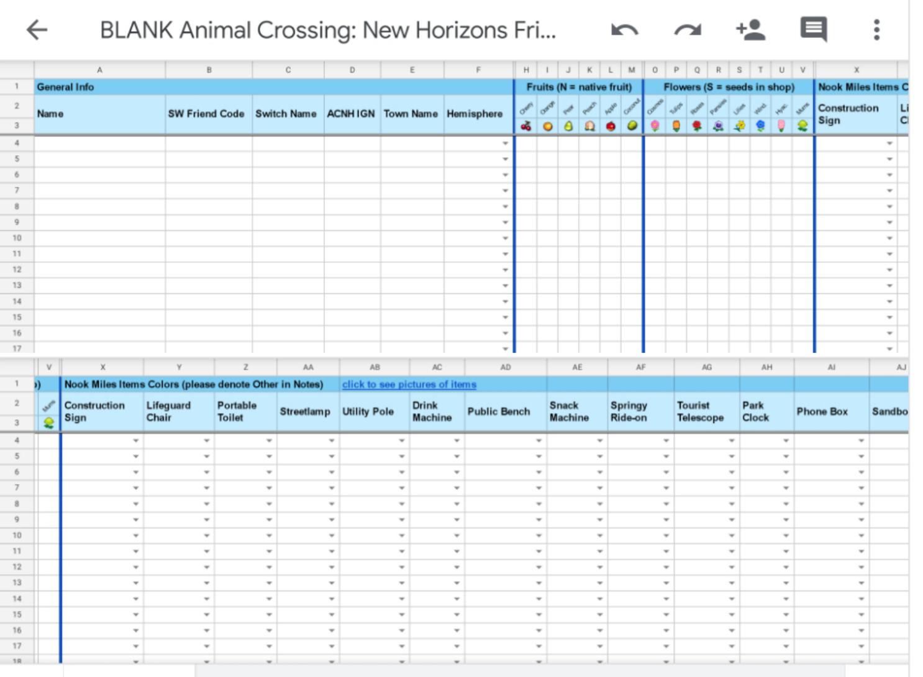
Task: Click the Cherry fruit icon in column H
Action: pyautogui.click(x=527, y=127)
